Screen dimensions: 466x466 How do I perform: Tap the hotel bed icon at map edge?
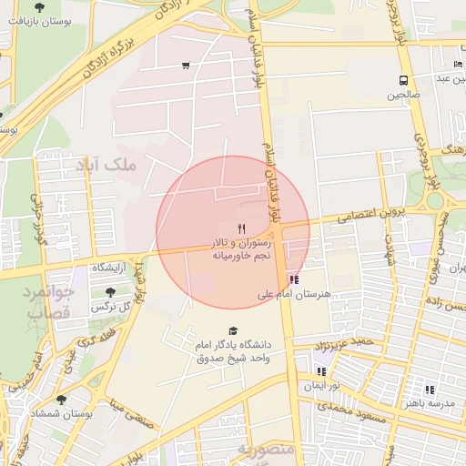point(458,64)
